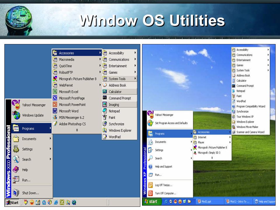Open Search in the XP Start menu
Screen dimensions: 280x210
(170, 158)
